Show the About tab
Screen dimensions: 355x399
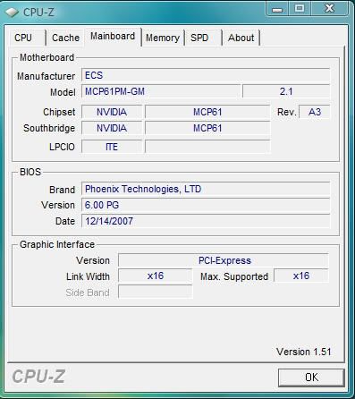[241, 38]
